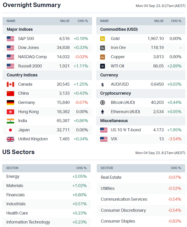Open the S&P 500 index link
This screenshot has width=187, height=227.
click(x=26, y=39)
